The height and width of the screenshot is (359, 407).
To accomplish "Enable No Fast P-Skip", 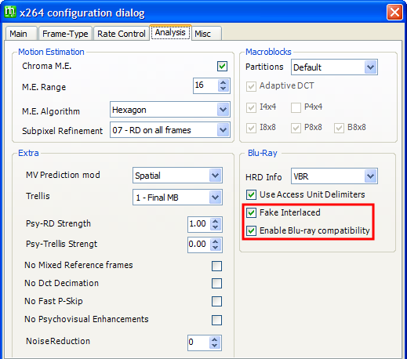I will click(216, 301).
